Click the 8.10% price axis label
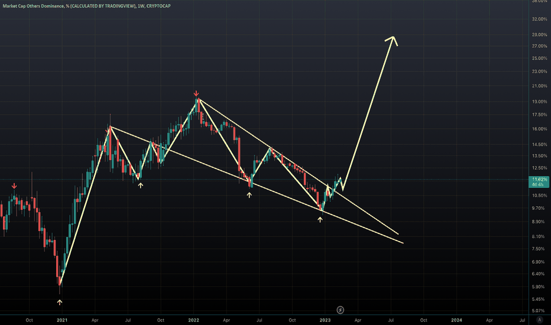Screen dimensions: 551x325 pos(539,236)
